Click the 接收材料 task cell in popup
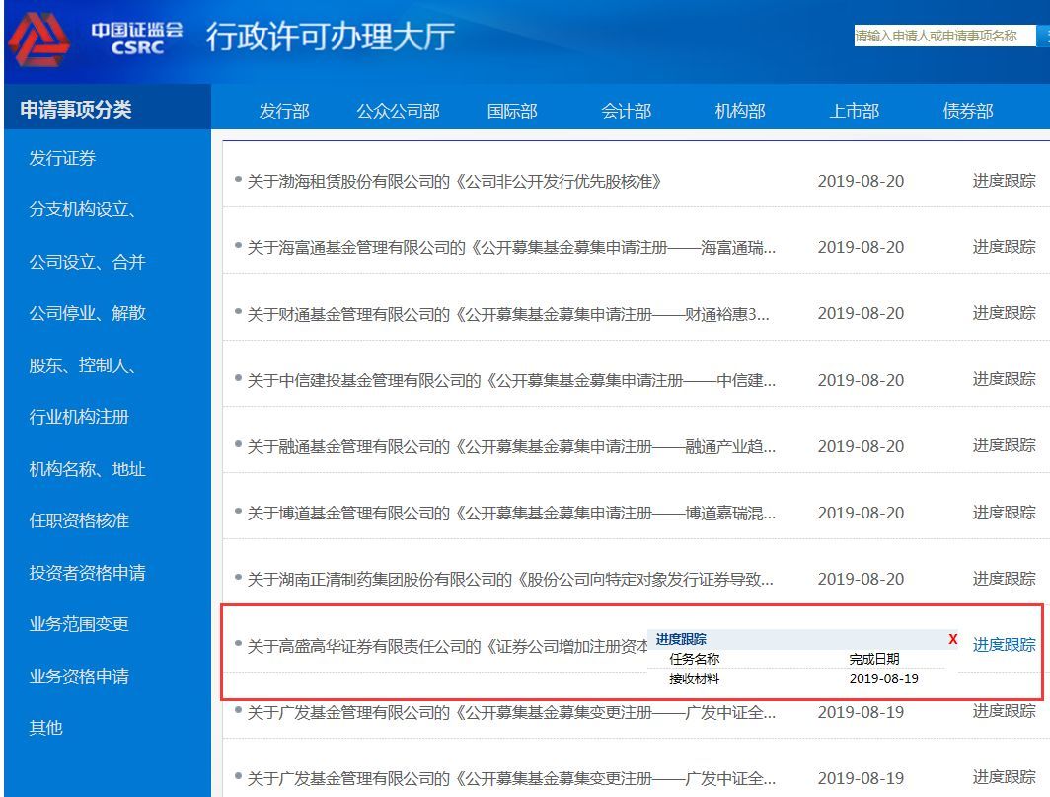The width and height of the screenshot is (1050, 797). [x=695, y=679]
